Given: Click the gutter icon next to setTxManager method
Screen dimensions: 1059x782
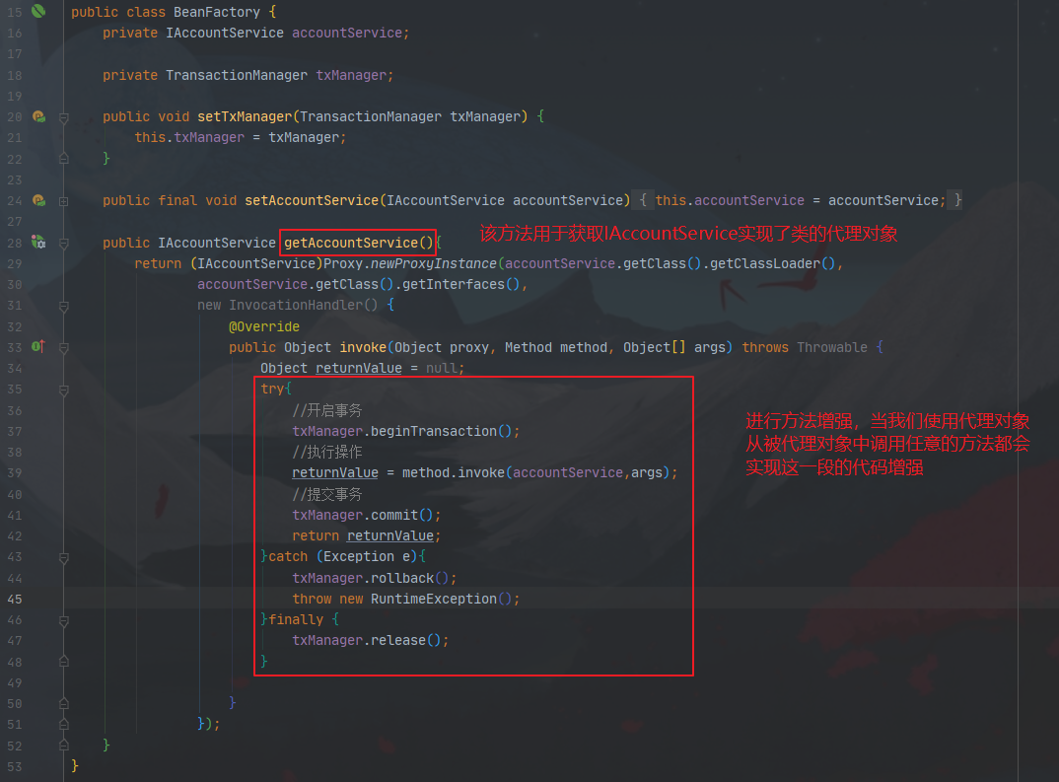Looking at the screenshot, I should 38,116.
